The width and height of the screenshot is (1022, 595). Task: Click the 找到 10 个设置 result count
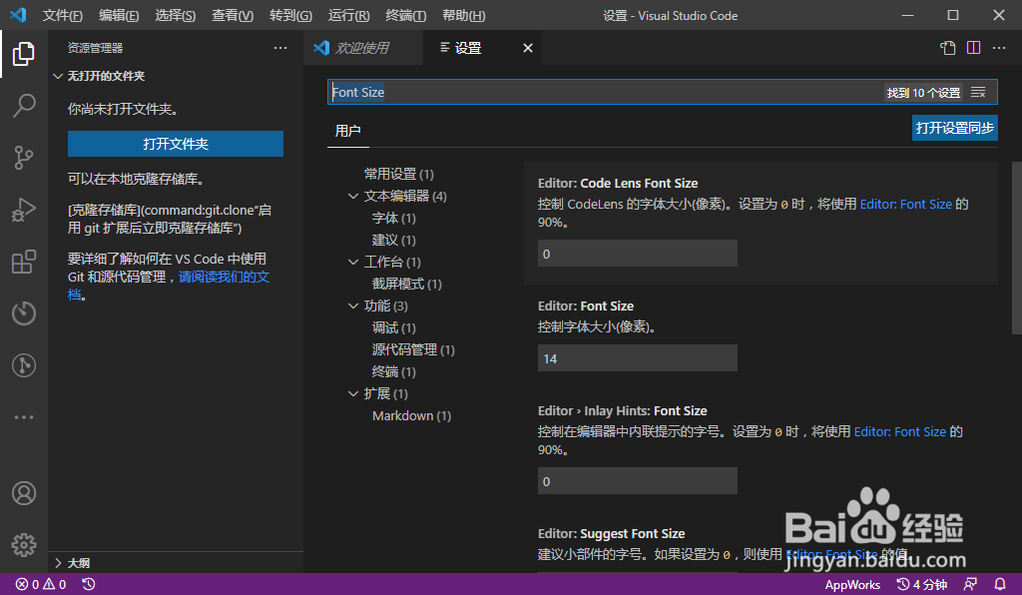tap(923, 93)
